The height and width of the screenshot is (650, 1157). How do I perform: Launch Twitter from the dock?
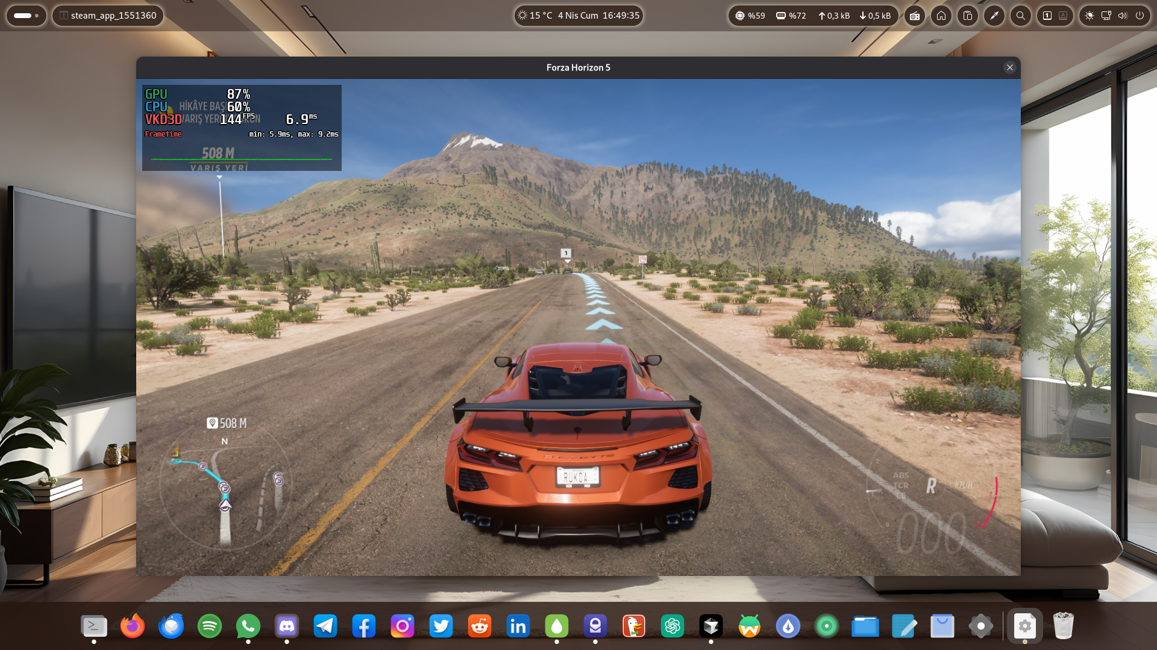click(441, 627)
